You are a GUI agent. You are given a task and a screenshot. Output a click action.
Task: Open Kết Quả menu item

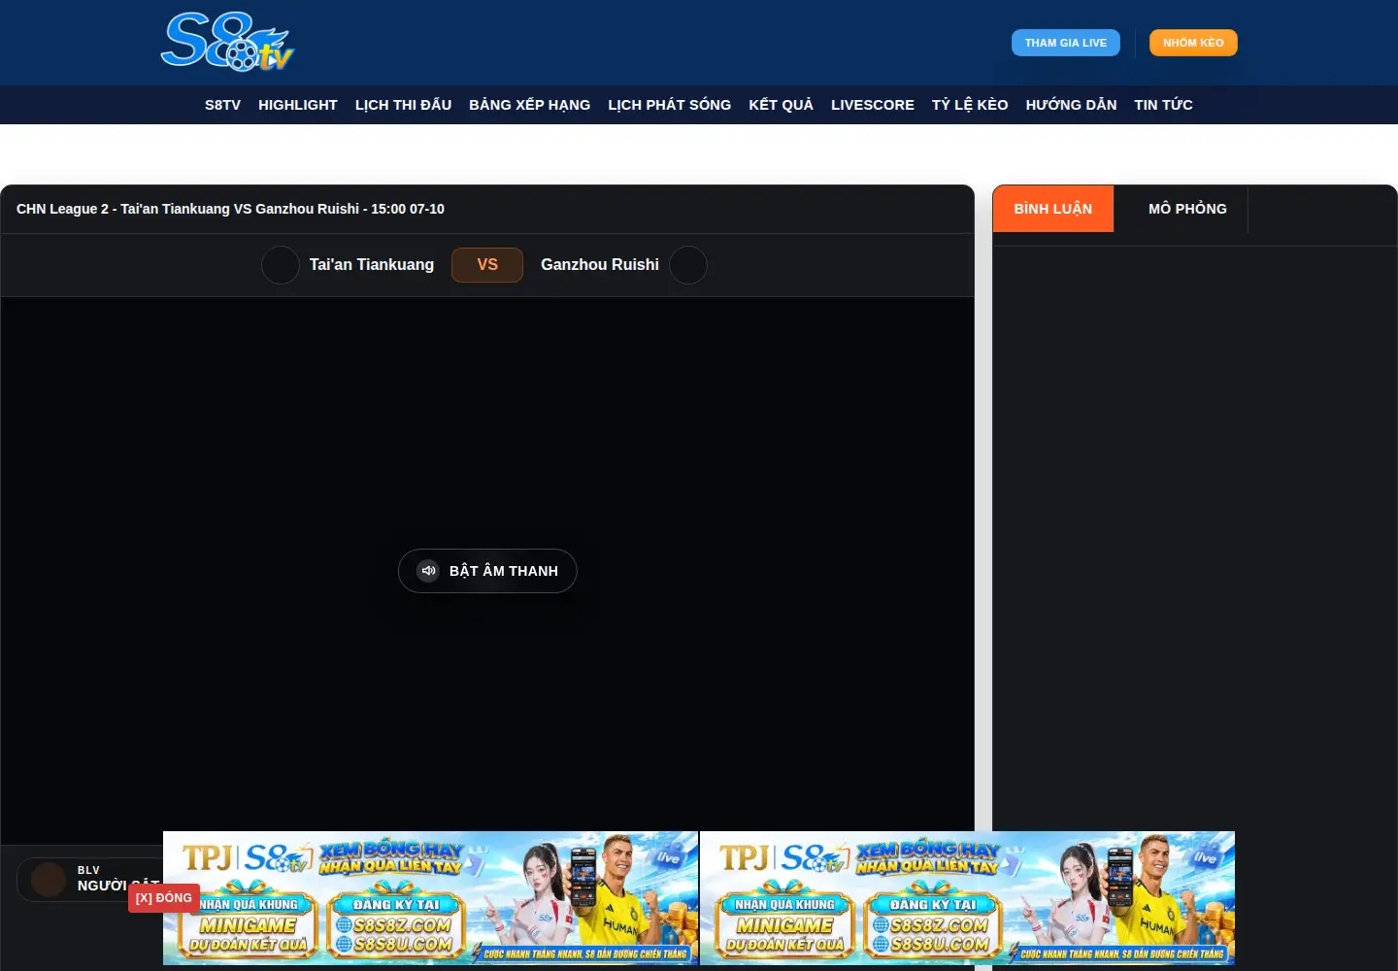[781, 105]
